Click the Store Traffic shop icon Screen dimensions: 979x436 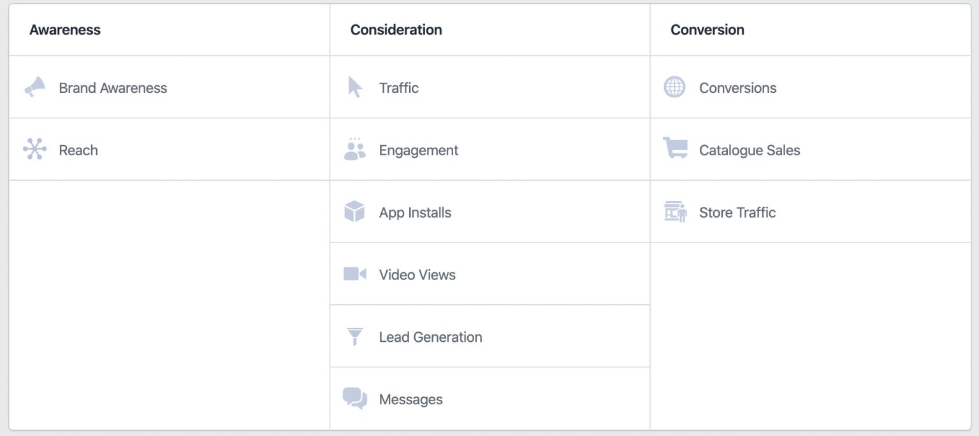click(675, 212)
